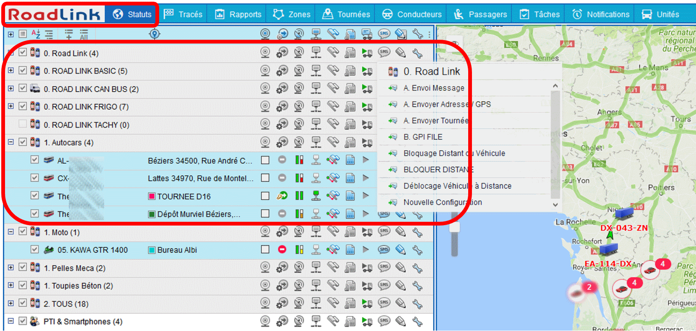Click the locate-on-map pin icon in header
The image size is (696, 331).
pyautogui.click(x=155, y=34)
